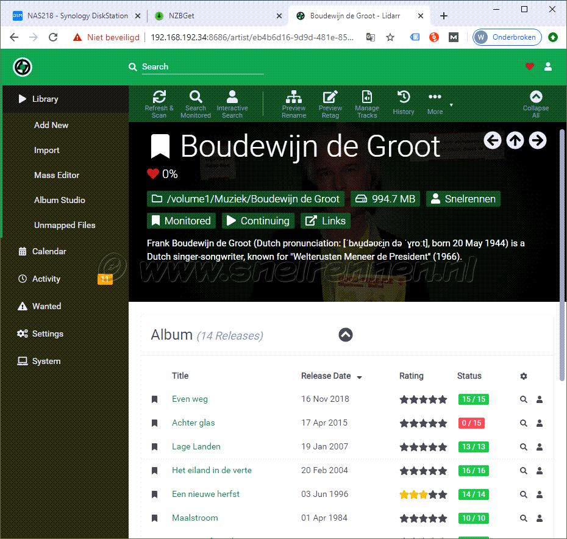
Task: Interactive search for Maalstroom album
Action: (x=540, y=518)
